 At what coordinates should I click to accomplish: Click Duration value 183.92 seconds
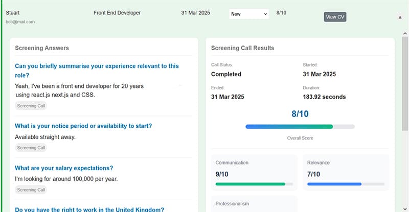coord(324,97)
